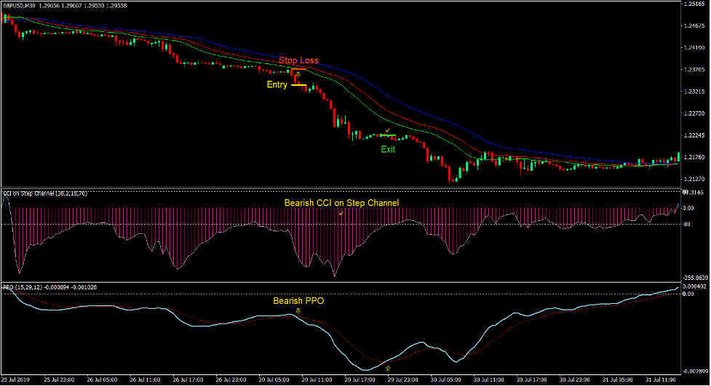Click the down arrow below Stop Loss

[x=298, y=74]
